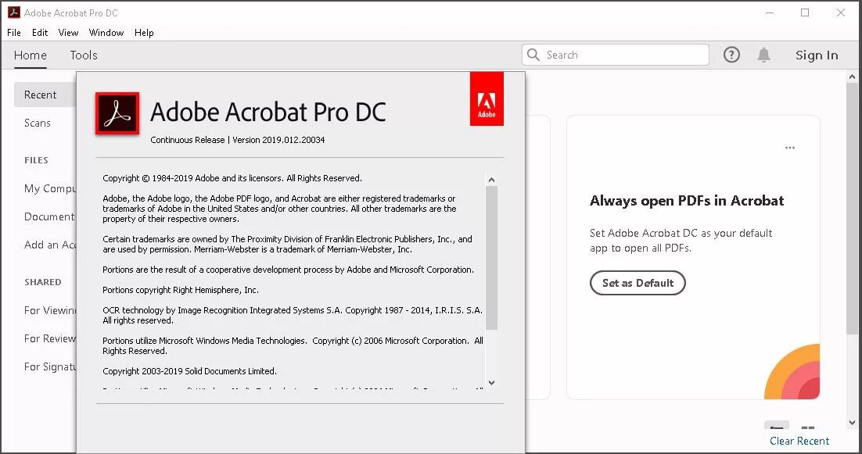
Task: Open For Review in the Shared section
Action: (x=50, y=338)
